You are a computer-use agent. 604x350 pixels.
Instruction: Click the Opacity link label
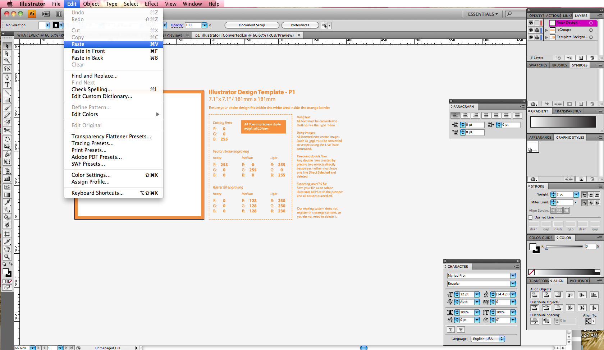pos(177,25)
